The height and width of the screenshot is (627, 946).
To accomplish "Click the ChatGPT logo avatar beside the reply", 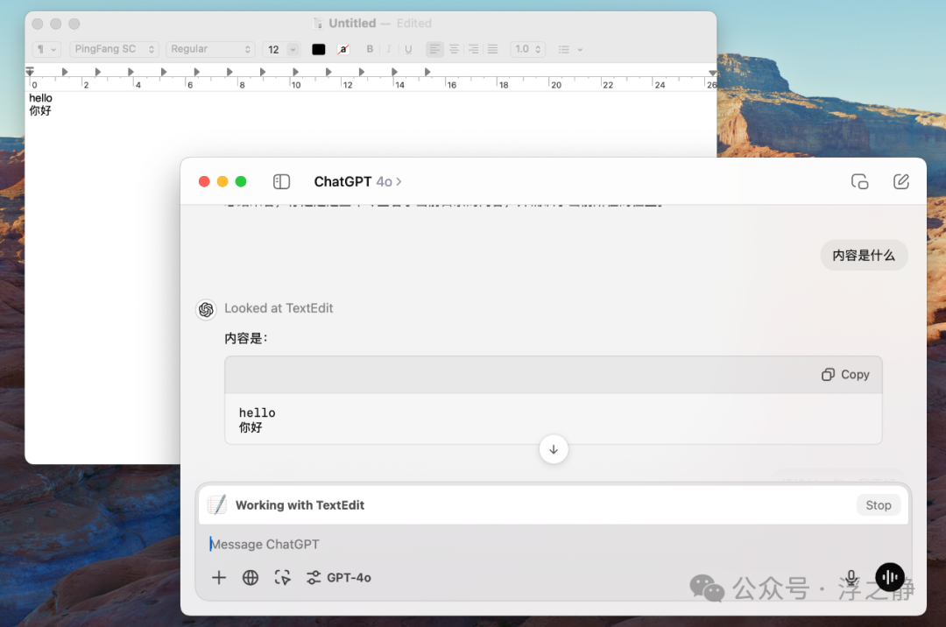I will click(x=206, y=309).
